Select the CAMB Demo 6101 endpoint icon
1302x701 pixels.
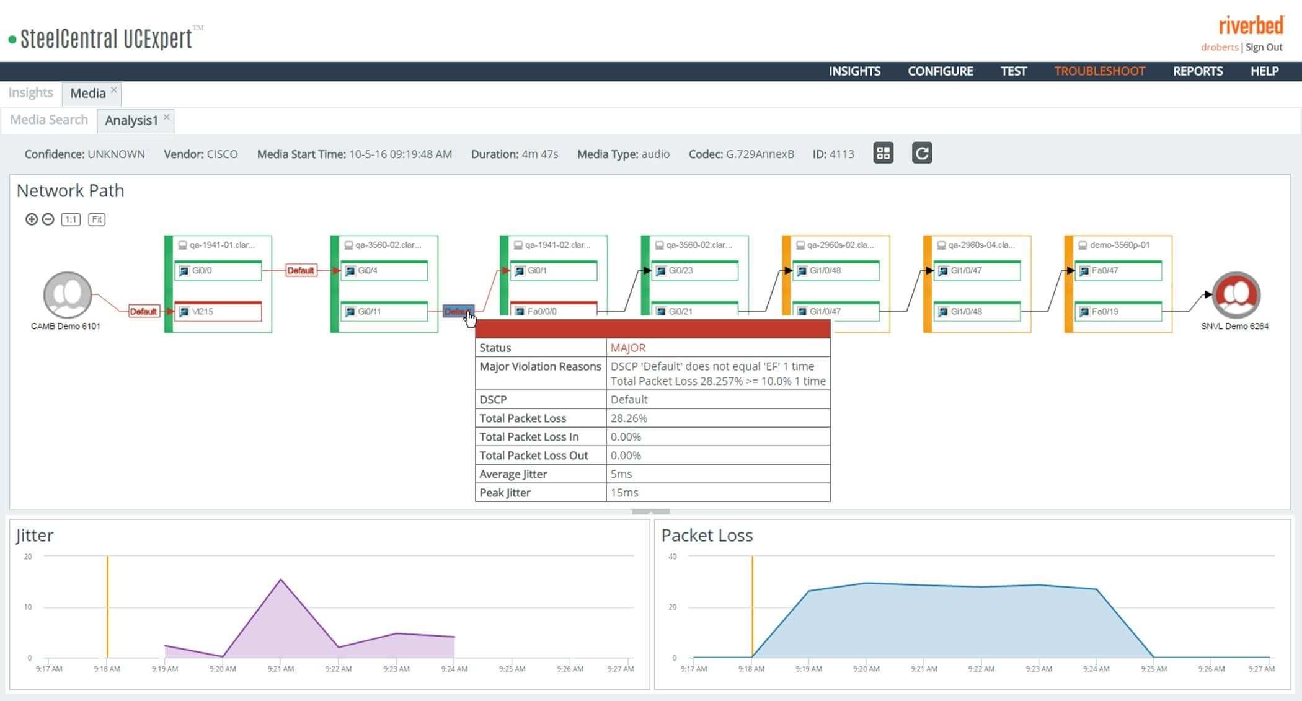click(x=68, y=295)
